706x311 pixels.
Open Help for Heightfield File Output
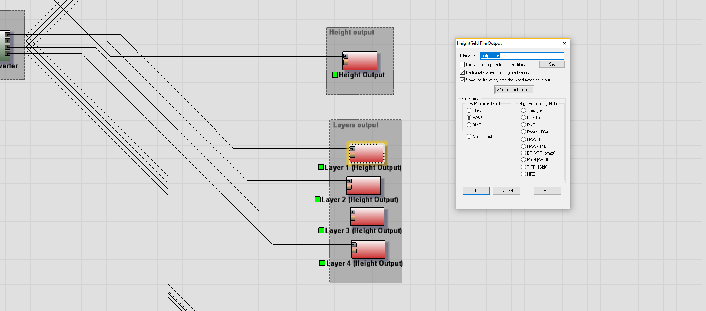click(x=547, y=191)
